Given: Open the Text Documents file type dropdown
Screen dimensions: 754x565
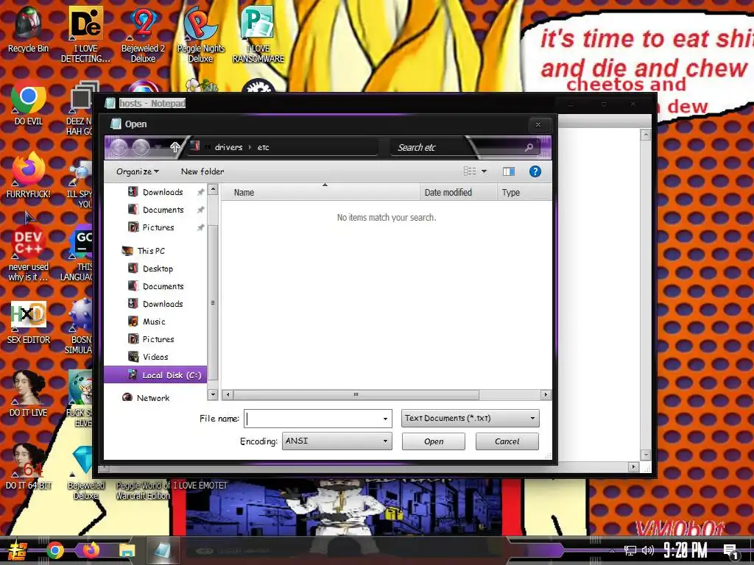Looking at the screenshot, I should click(471, 418).
